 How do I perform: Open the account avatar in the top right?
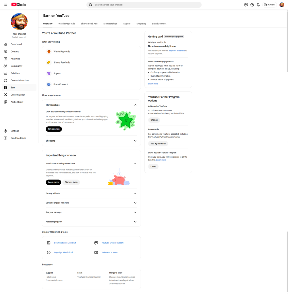click(x=282, y=5)
